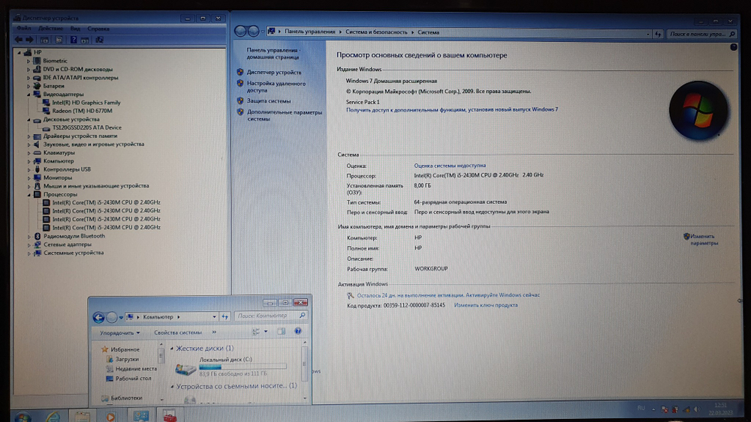Open Windows Media Player taskbar icon
Image resolution: width=751 pixels, height=422 pixels.
(x=110, y=417)
